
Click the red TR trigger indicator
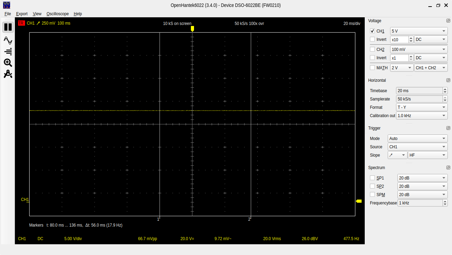(x=21, y=23)
